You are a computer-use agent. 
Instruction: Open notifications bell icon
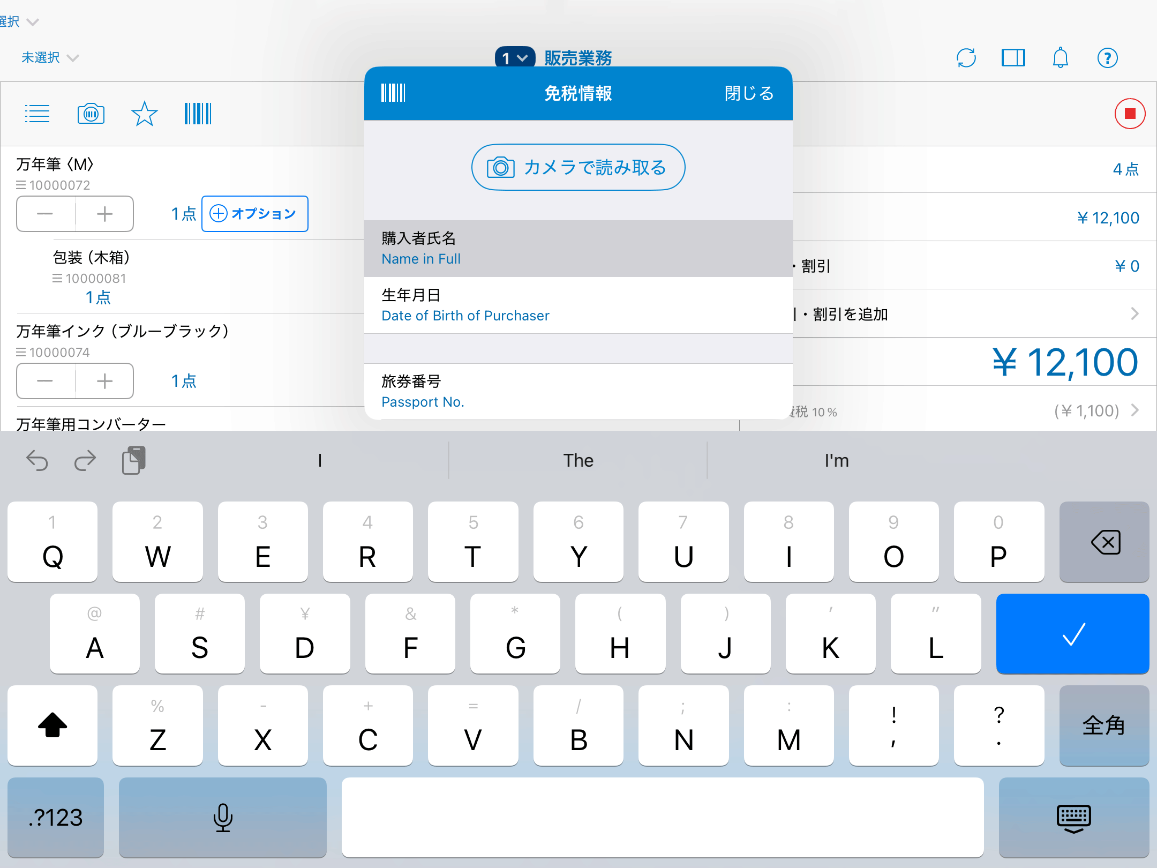pos(1060,58)
